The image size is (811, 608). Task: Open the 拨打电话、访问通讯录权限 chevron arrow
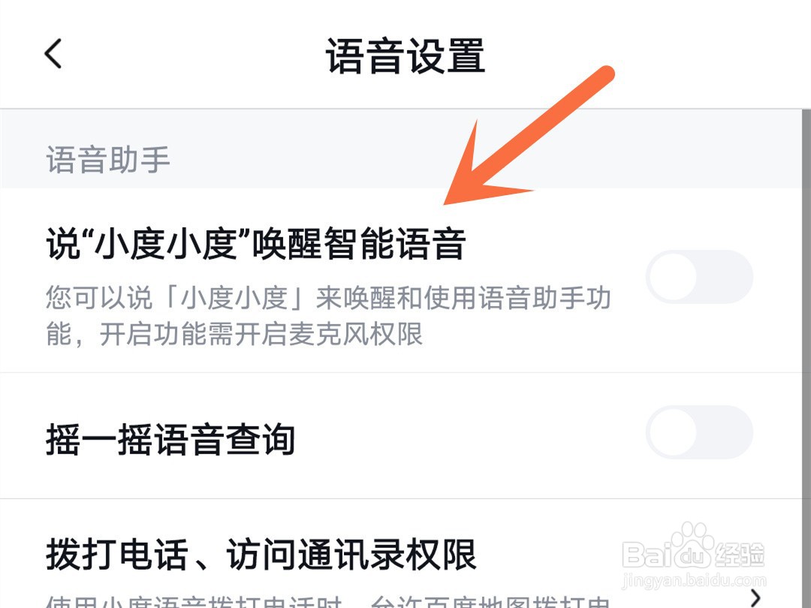point(755,597)
